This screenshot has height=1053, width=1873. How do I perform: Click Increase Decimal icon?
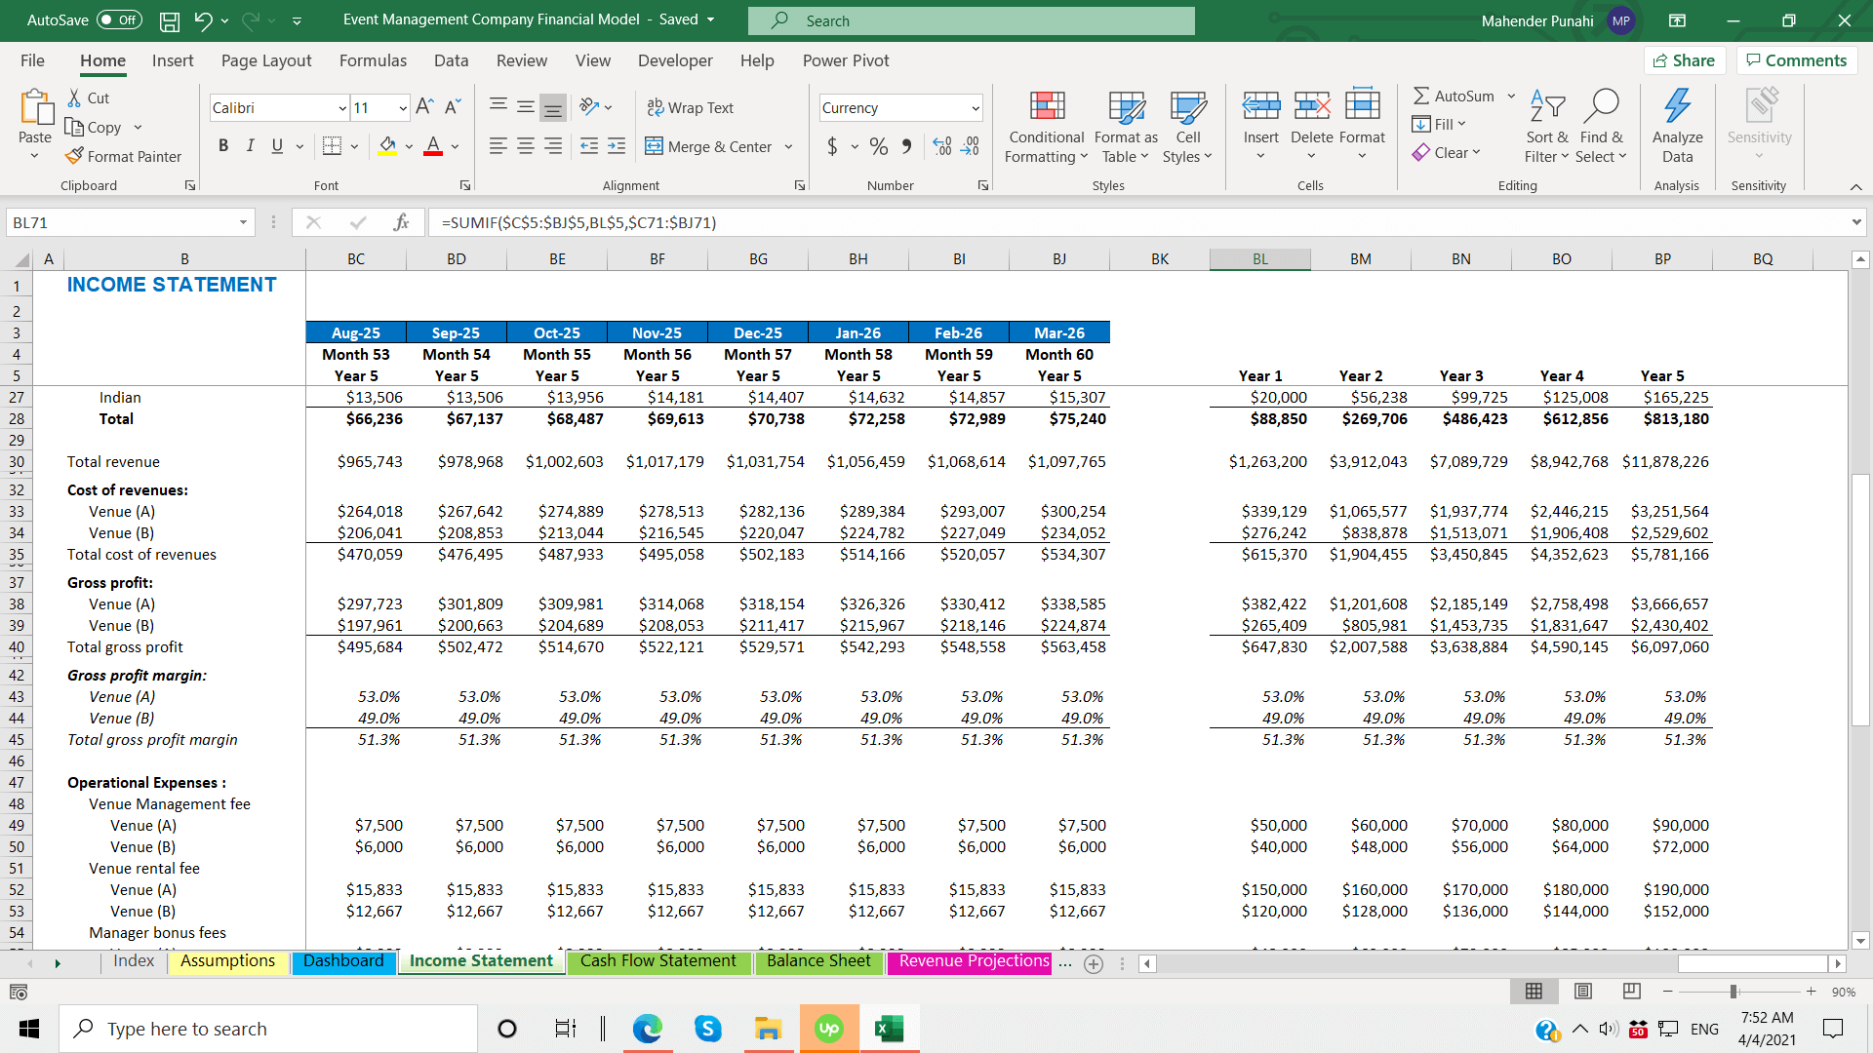pos(942,146)
